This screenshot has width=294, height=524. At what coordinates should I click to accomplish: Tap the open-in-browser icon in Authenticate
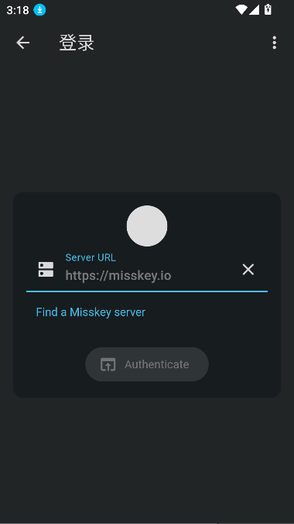(108, 364)
